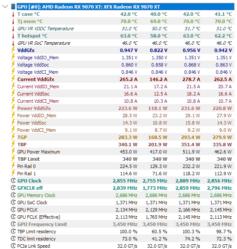Select the GPU Memory Clock row

click(x=122, y=195)
